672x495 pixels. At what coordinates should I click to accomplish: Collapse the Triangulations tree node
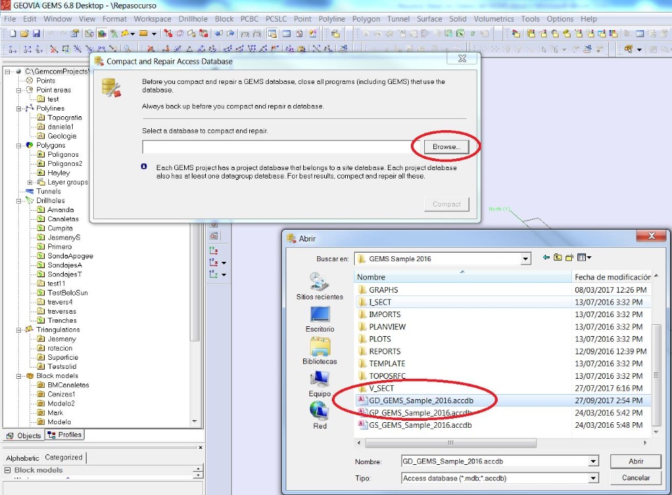(19, 330)
